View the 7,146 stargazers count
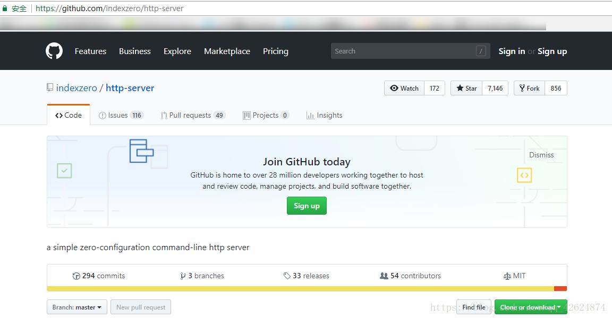Screen dimensions: 612x318 (495, 88)
